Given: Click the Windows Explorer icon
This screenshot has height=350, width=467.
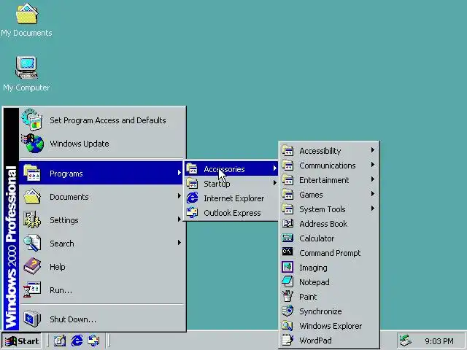Looking at the screenshot, I should 287,325.
